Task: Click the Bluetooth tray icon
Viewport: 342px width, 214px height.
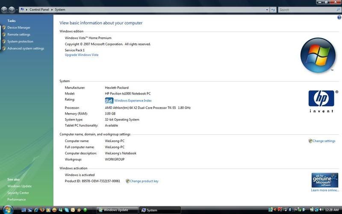Action: 290,210
